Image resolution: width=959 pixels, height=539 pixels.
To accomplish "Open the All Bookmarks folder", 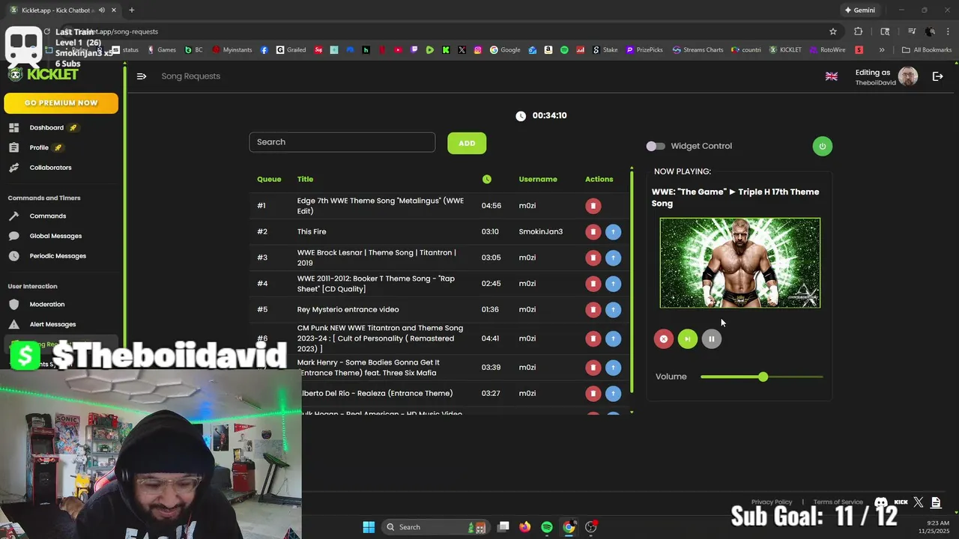I will [927, 50].
